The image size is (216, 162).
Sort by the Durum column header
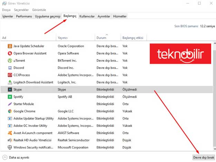[x=108, y=38]
